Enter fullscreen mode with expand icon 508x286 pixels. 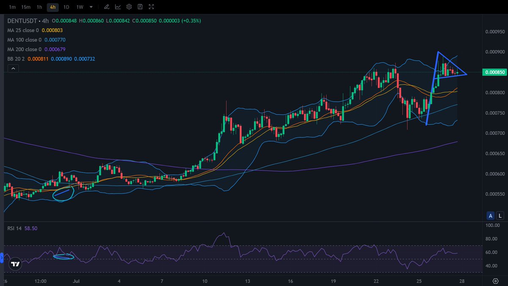[x=152, y=7]
